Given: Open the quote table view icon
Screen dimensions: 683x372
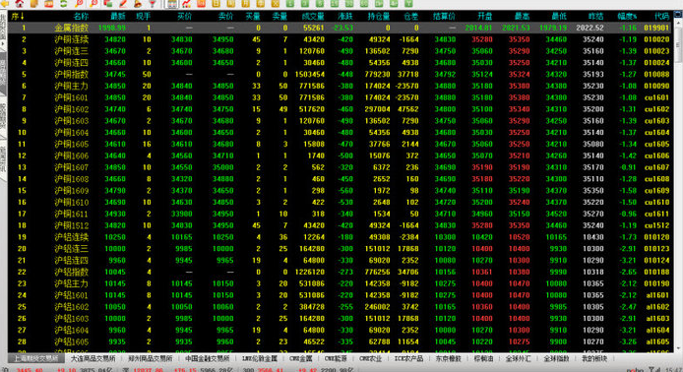Looking at the screenshot, I should [x=172, y=4].
